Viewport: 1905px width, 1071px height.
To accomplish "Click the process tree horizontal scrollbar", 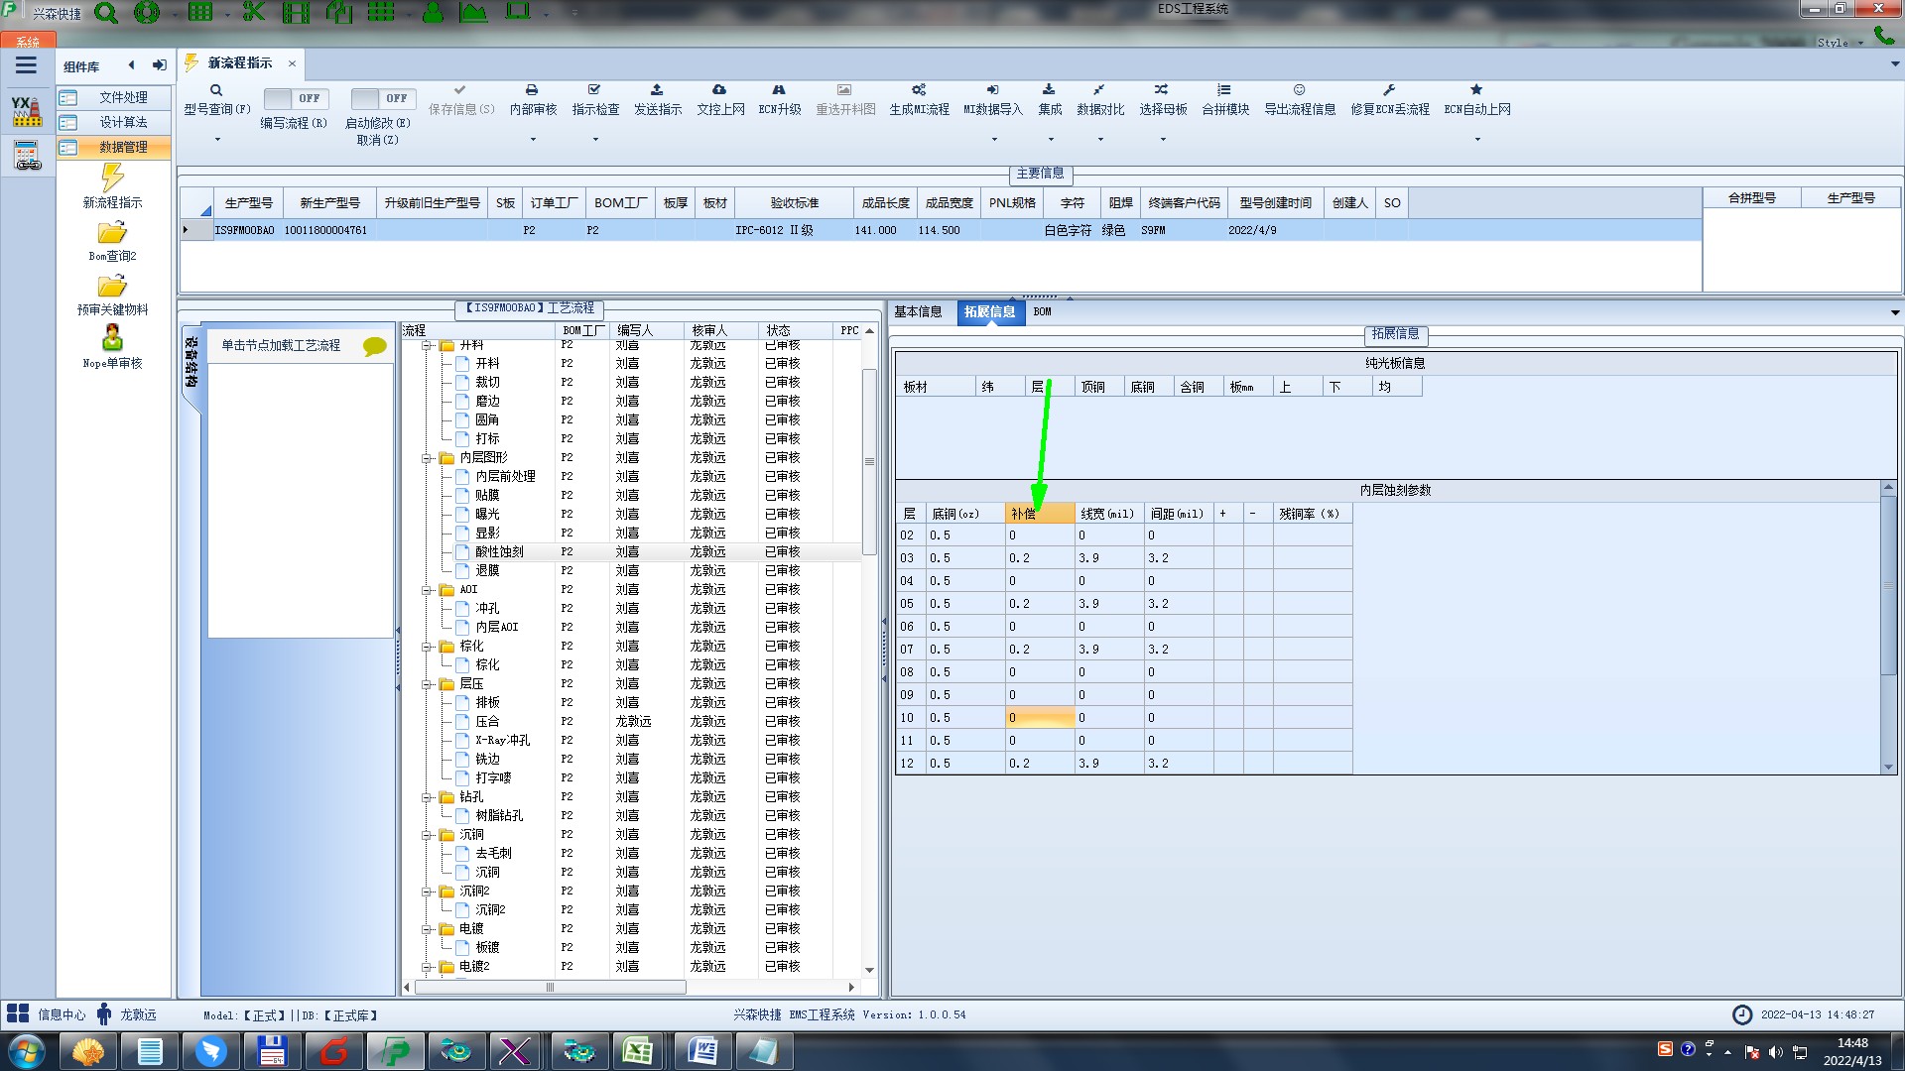I will click(x=550, y=988).
